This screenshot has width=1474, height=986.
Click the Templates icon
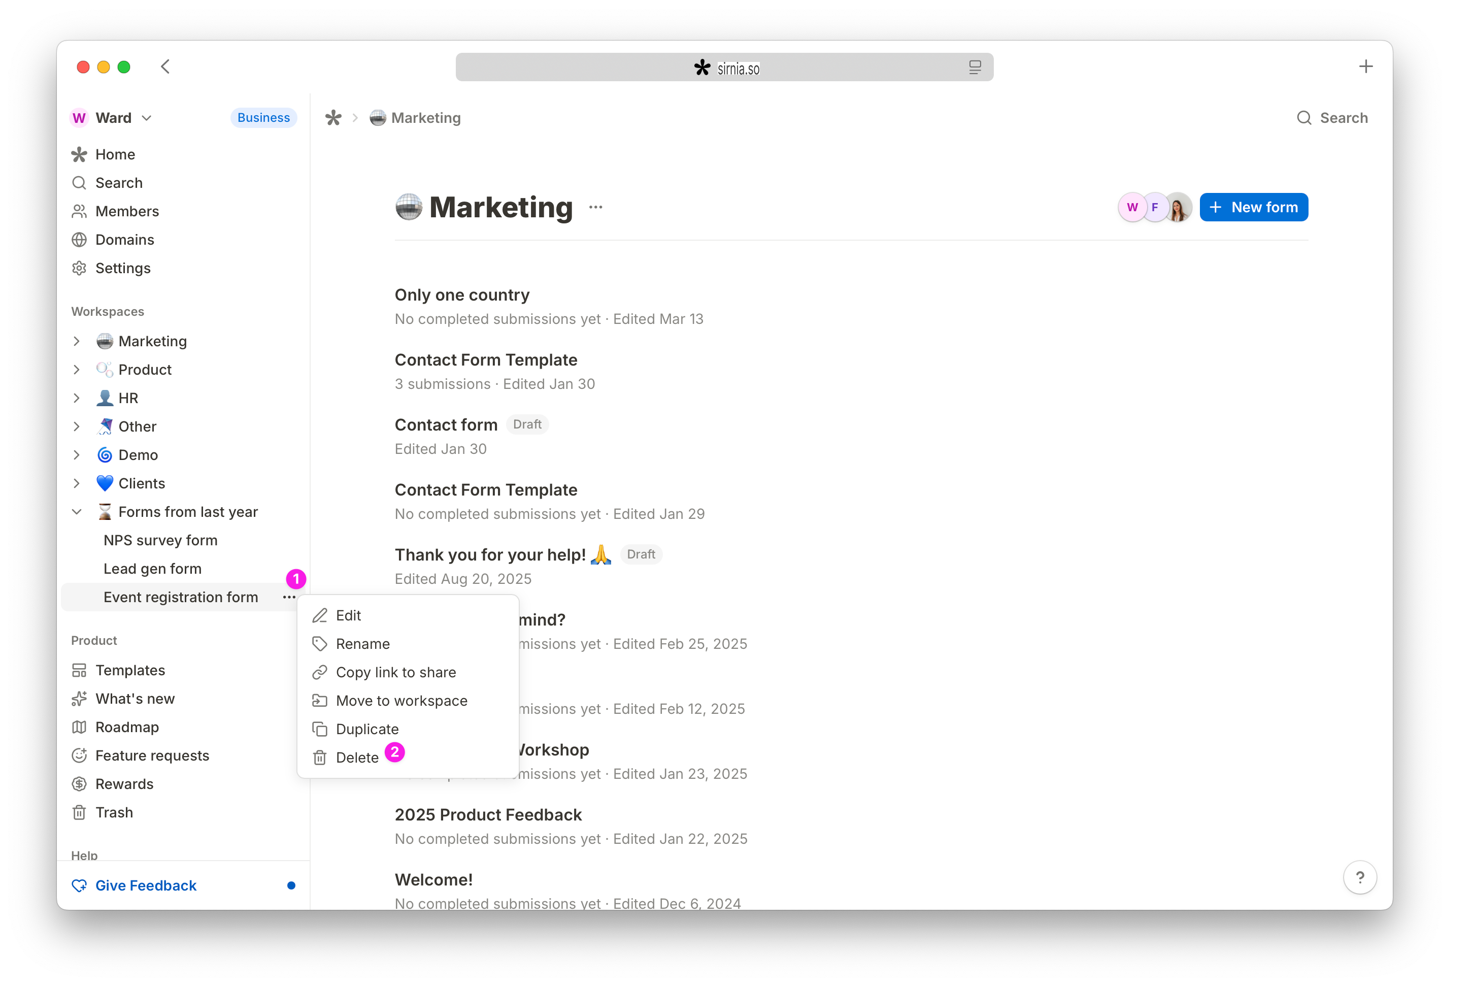pyautogui.click(x=79, y=670)
